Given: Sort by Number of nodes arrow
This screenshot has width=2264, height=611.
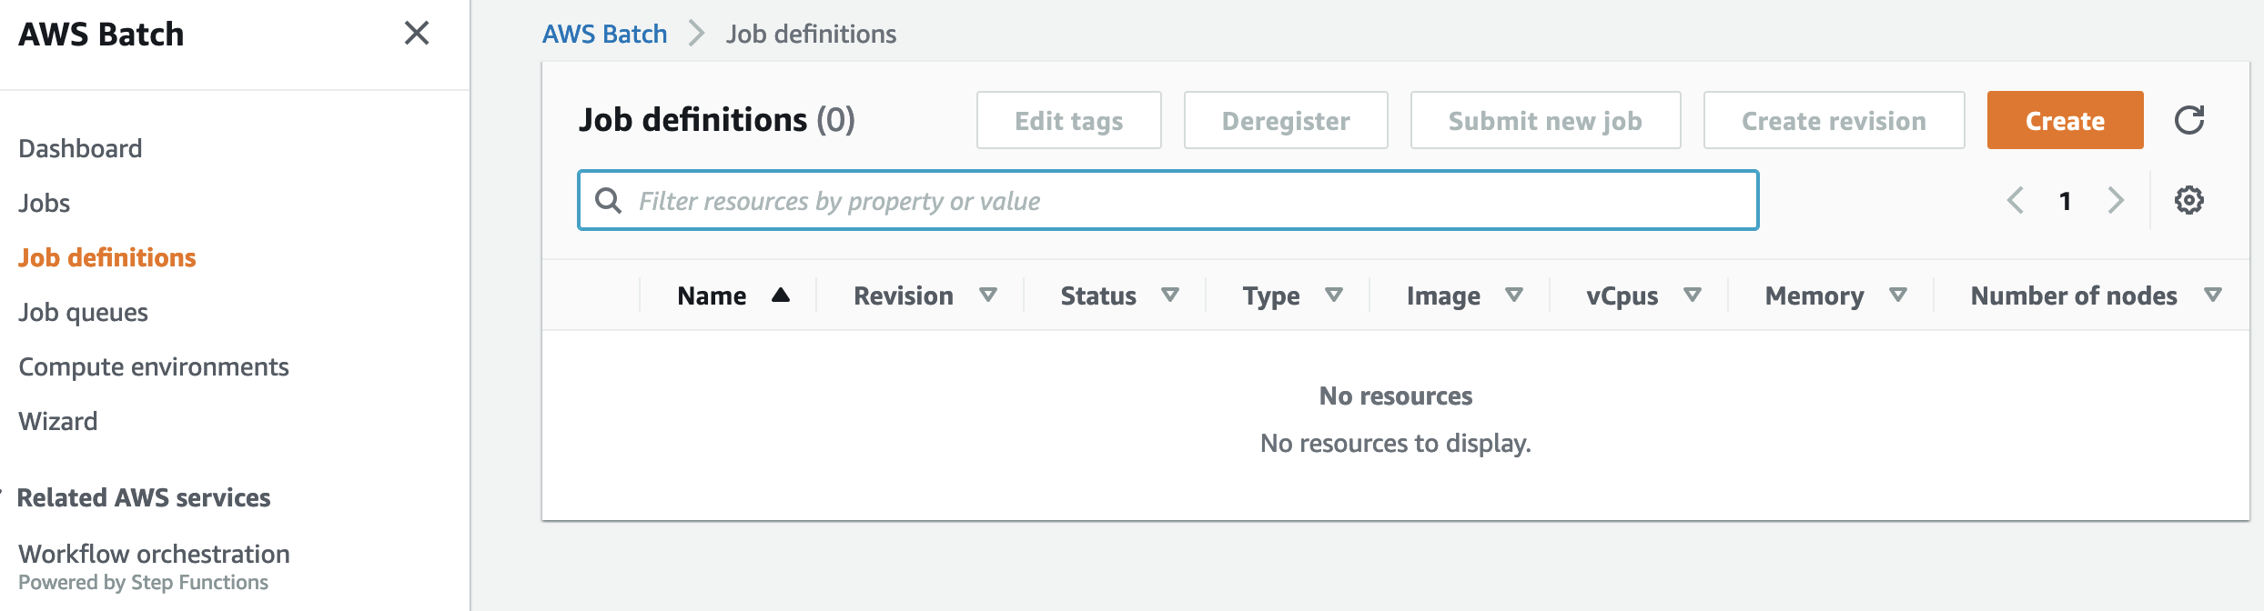Looking at the screenshot, I should point(2213,295).
